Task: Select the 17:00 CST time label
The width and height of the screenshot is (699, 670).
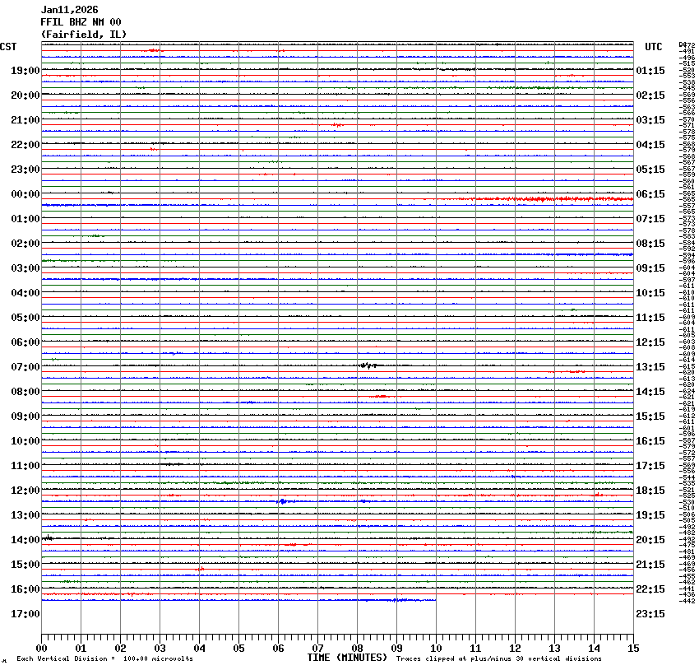Action: (25, 614)
